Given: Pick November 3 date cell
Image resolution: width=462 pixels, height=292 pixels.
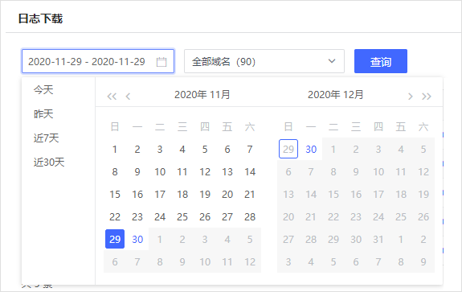Looking at the screenshot, I should tap(160, 150).
